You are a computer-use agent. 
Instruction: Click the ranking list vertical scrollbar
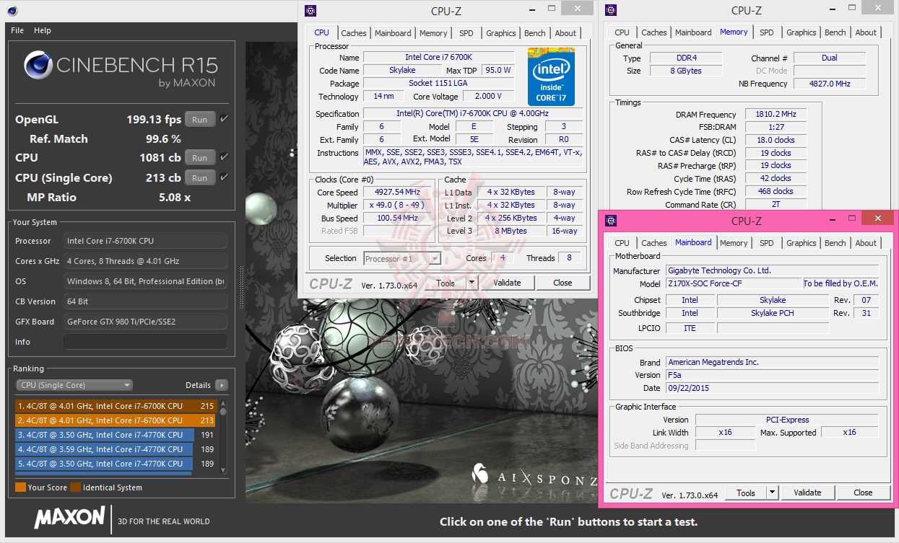coord(223,437)
